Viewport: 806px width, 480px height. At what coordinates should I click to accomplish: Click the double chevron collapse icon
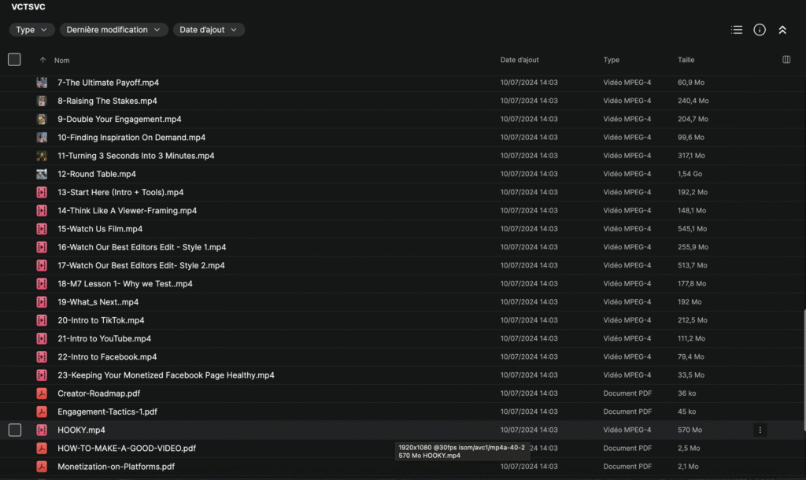tap(782, 30)
